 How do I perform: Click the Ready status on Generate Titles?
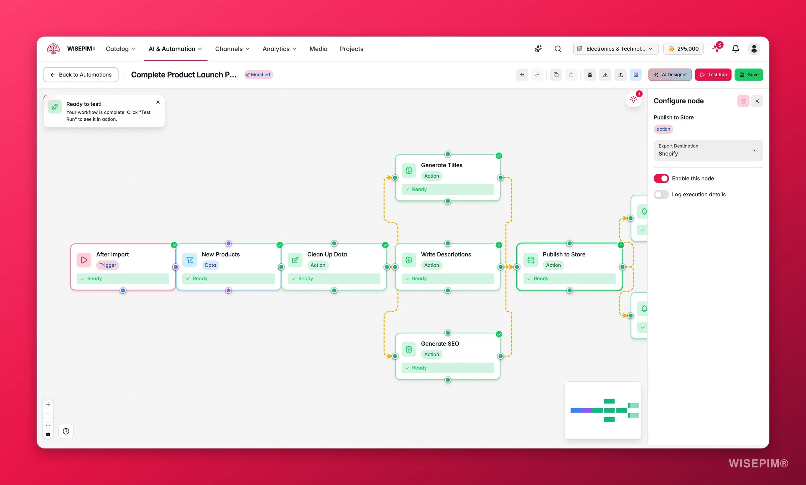(448, 189)
